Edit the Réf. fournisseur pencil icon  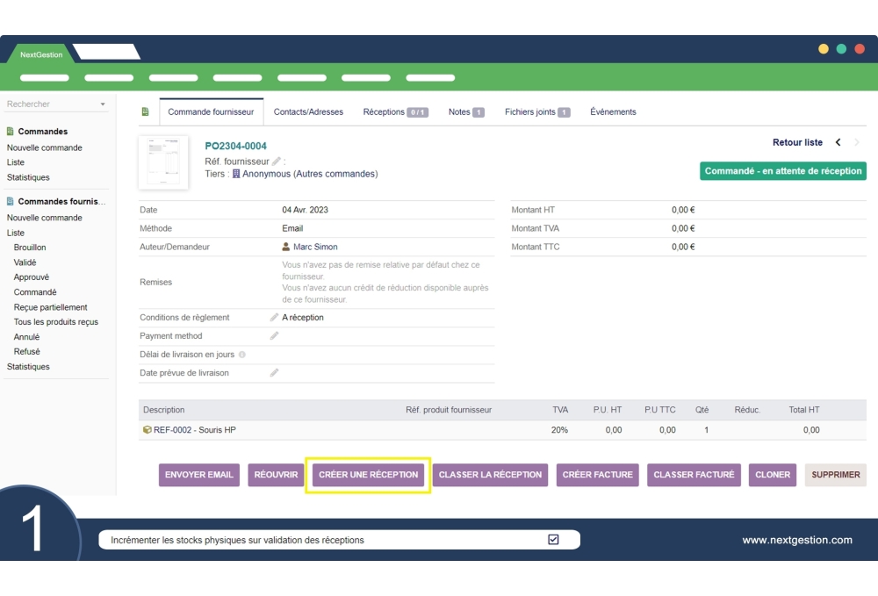click(277, 162)
